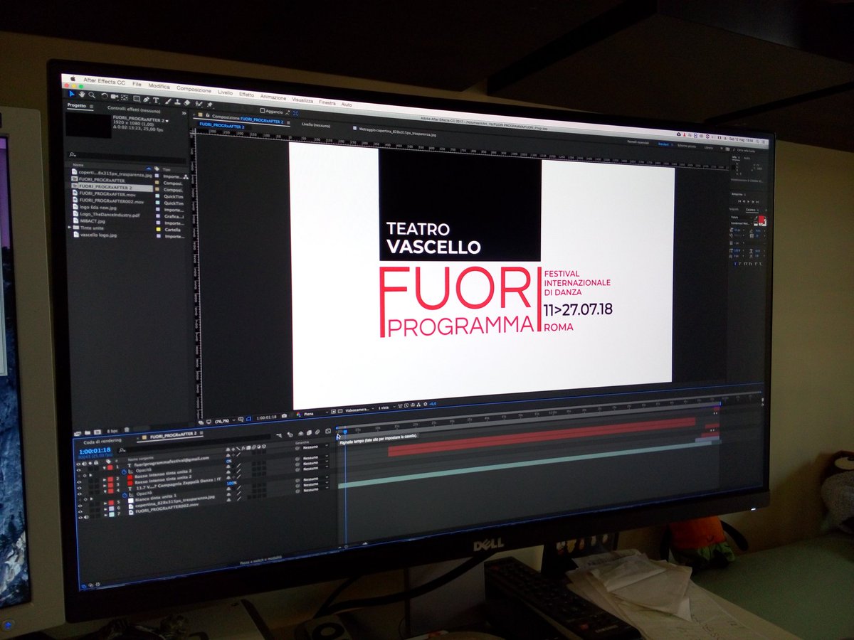Image resolution: width=854 pixels, height=640 pixels.
Task: Expand layer 5 Bianco tinta unita 1
Action: point(105,503)
